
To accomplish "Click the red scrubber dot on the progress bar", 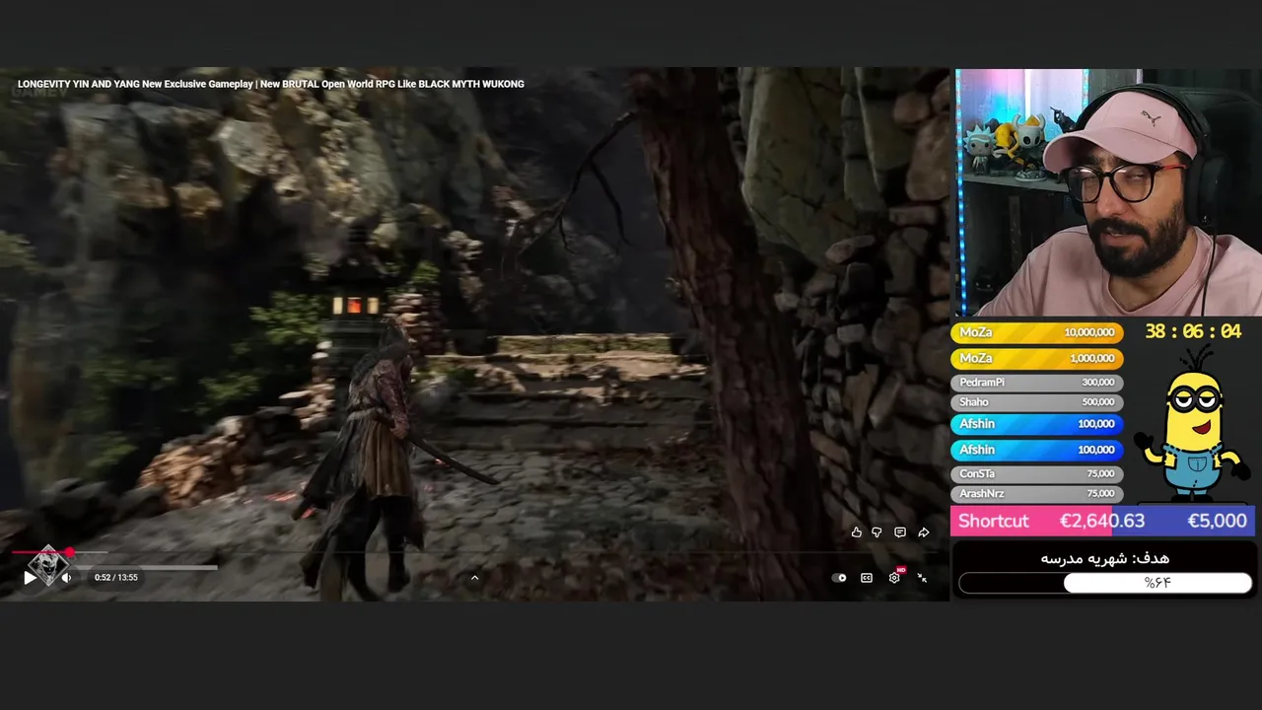I will coord(69,552).
